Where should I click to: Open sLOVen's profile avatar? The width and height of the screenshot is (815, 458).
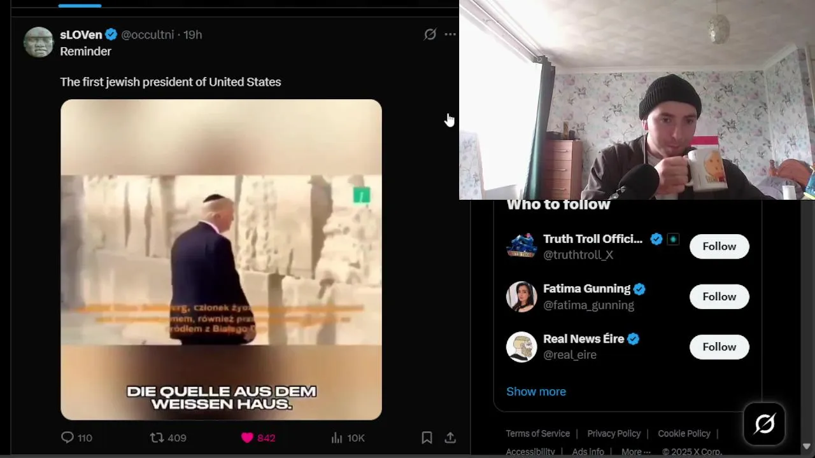pyautogui.click(x=39, y=42)
